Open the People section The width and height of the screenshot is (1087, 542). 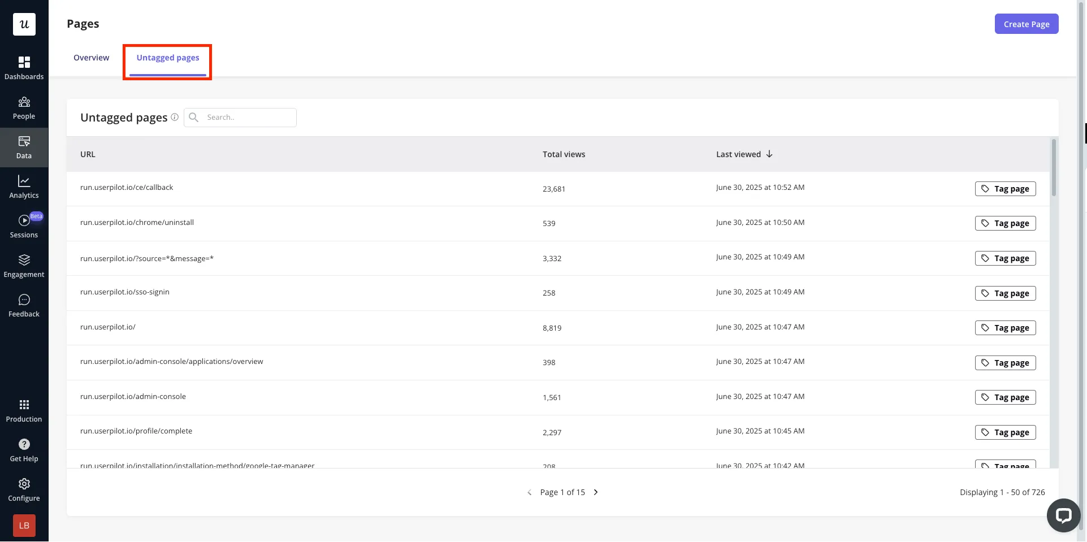click(24, 108)
